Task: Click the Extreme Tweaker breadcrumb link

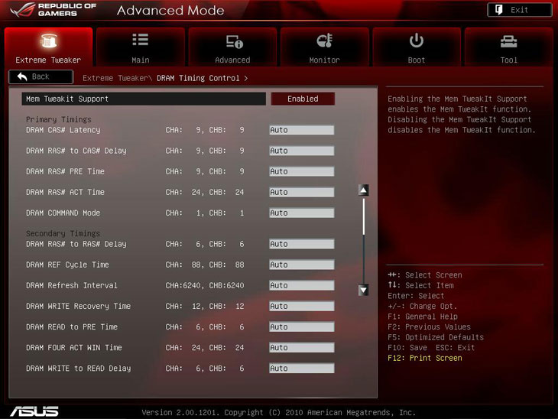Action: 116,78
